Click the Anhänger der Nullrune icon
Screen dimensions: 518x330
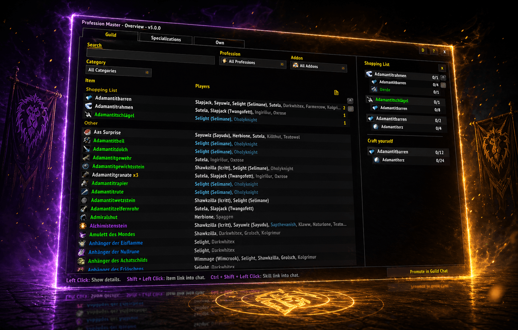pyautogui.click(x=82, y=252)
